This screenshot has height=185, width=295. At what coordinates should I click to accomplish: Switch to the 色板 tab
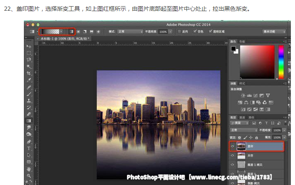(x=242, y=42)
